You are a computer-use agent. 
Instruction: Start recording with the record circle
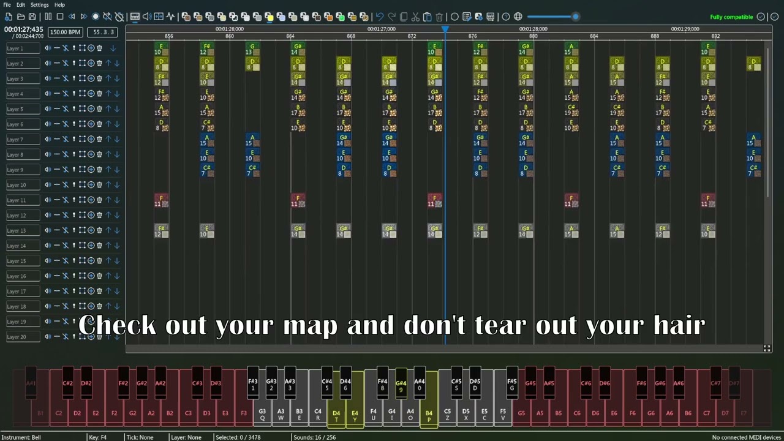coord(96,17)
